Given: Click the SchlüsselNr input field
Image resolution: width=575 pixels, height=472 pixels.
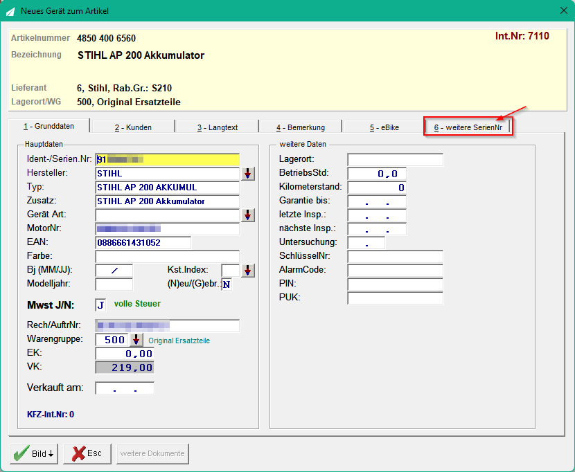Looking at the screenshot, I should [396, 257].
